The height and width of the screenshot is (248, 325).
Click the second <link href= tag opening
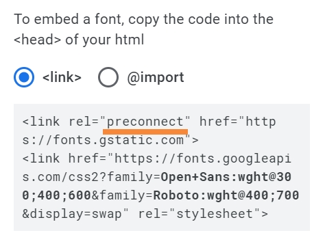tap(64, 159)
